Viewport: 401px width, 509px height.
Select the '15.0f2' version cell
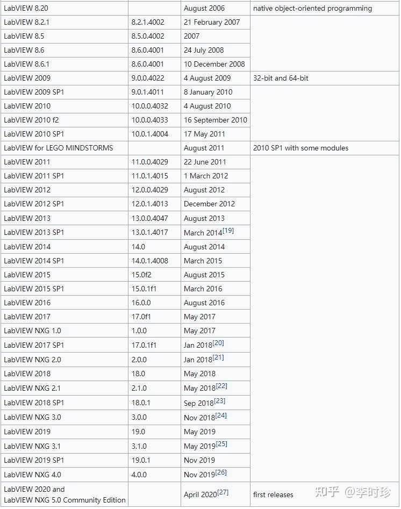(155, 274)
